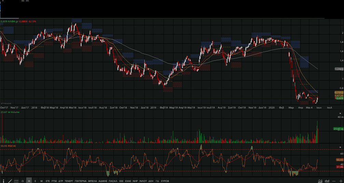Load the ETE stock chart
The width and height of the screenshot is (344, 183).
click(x=48, y=181)
